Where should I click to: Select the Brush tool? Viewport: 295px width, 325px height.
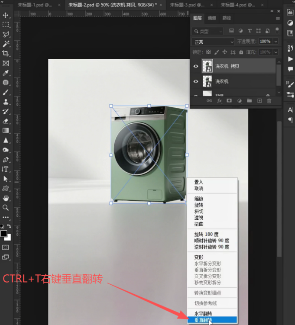6,92
